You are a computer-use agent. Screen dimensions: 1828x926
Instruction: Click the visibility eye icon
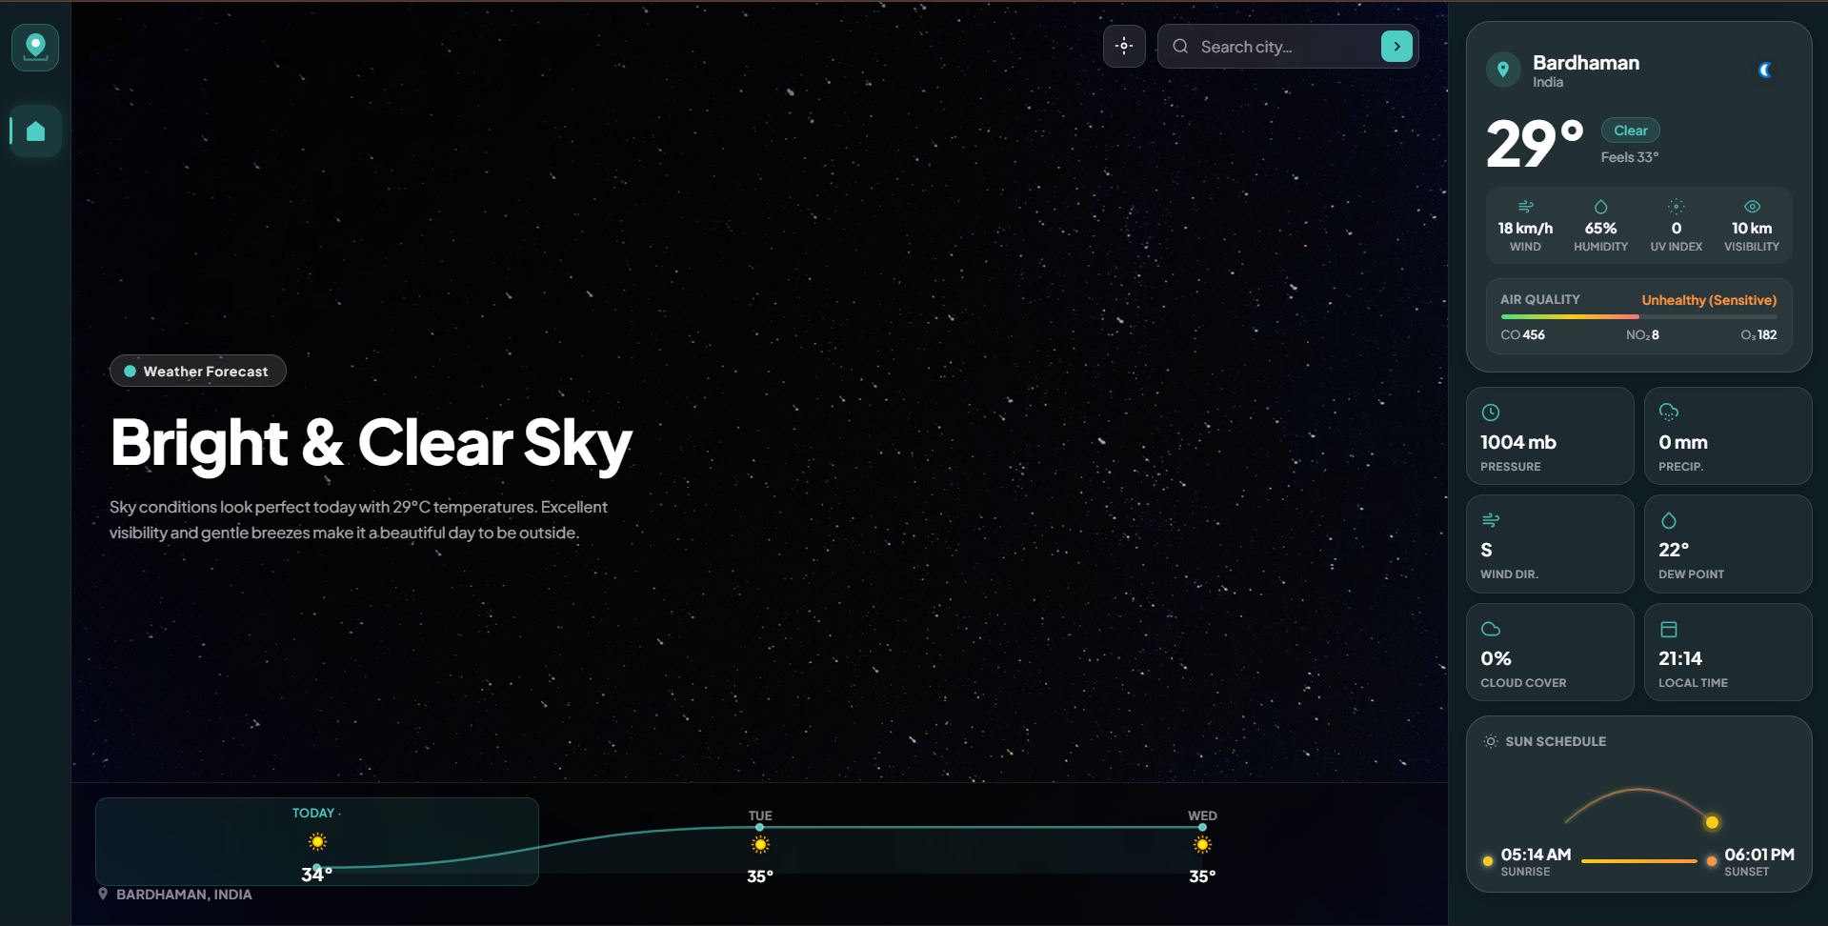pyautogui.click(x=1751, y=206)
